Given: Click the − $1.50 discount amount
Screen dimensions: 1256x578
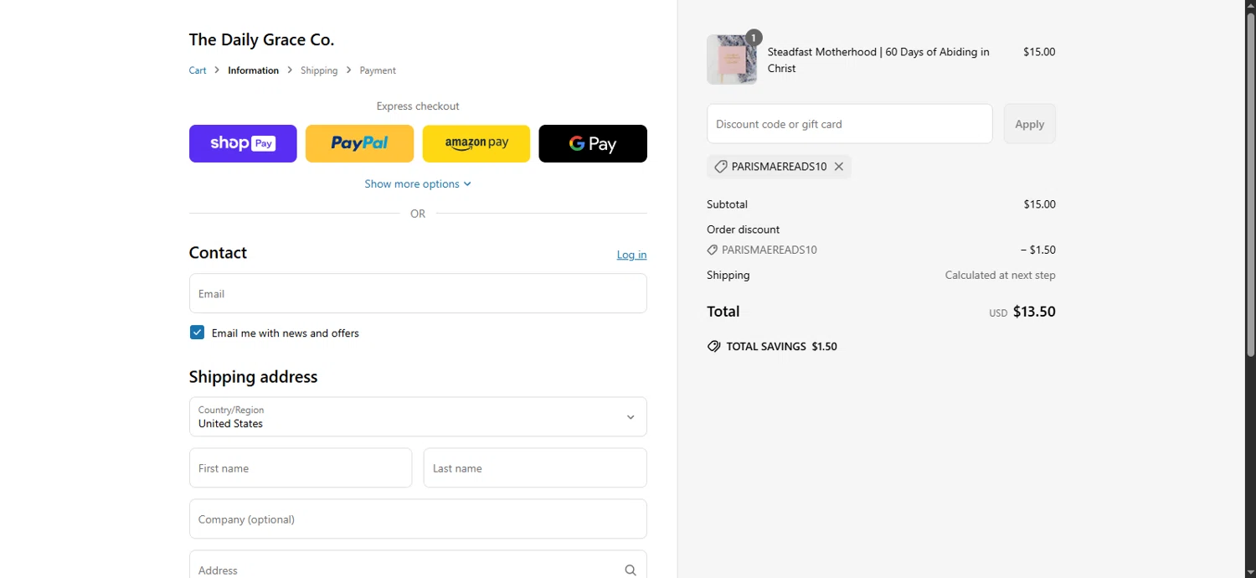Looking at the screenshot, I should 1037,250.
